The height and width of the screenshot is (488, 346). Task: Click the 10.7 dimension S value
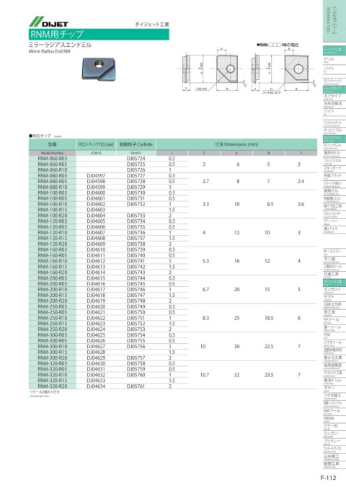coord(205,375)
